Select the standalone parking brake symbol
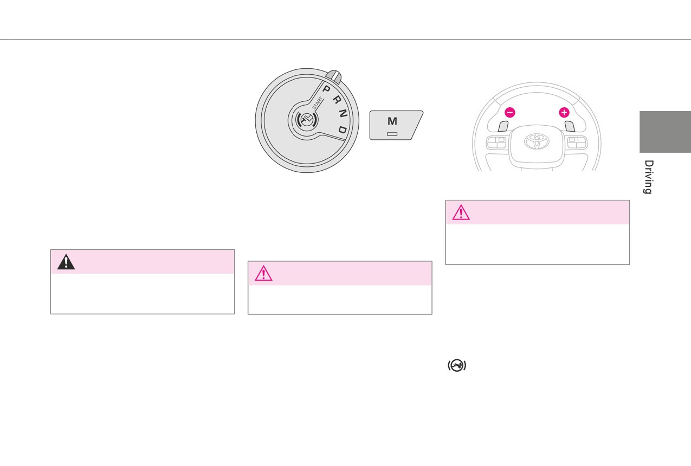 click(457, 366)
